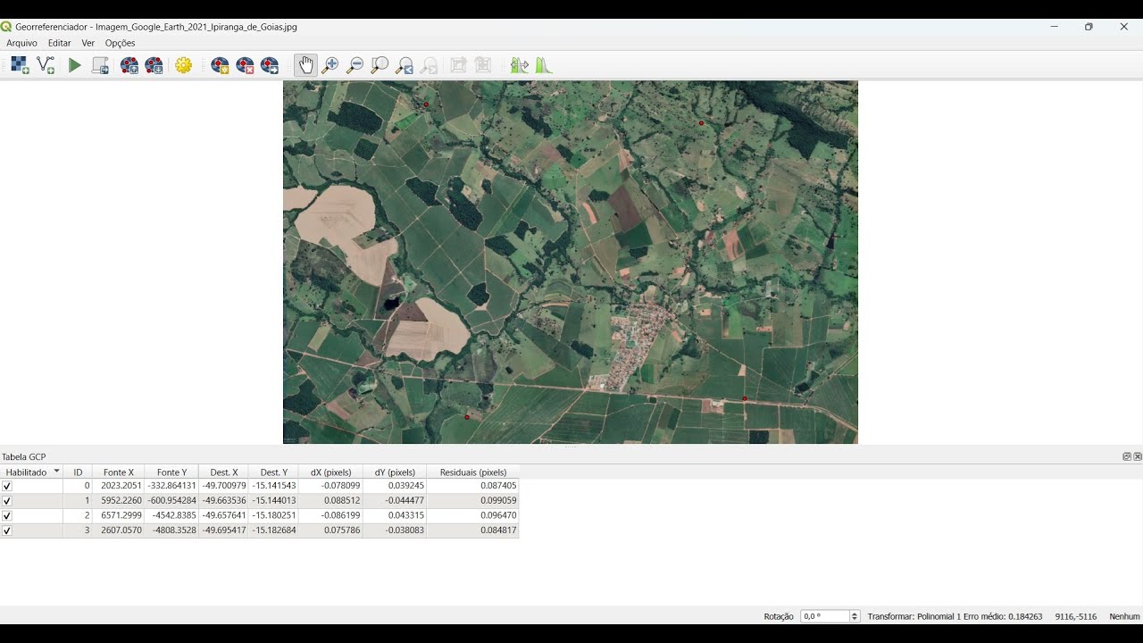Link Georeferencer to QGIS icon
The image size is (1143, 643).
click(459, 65)
